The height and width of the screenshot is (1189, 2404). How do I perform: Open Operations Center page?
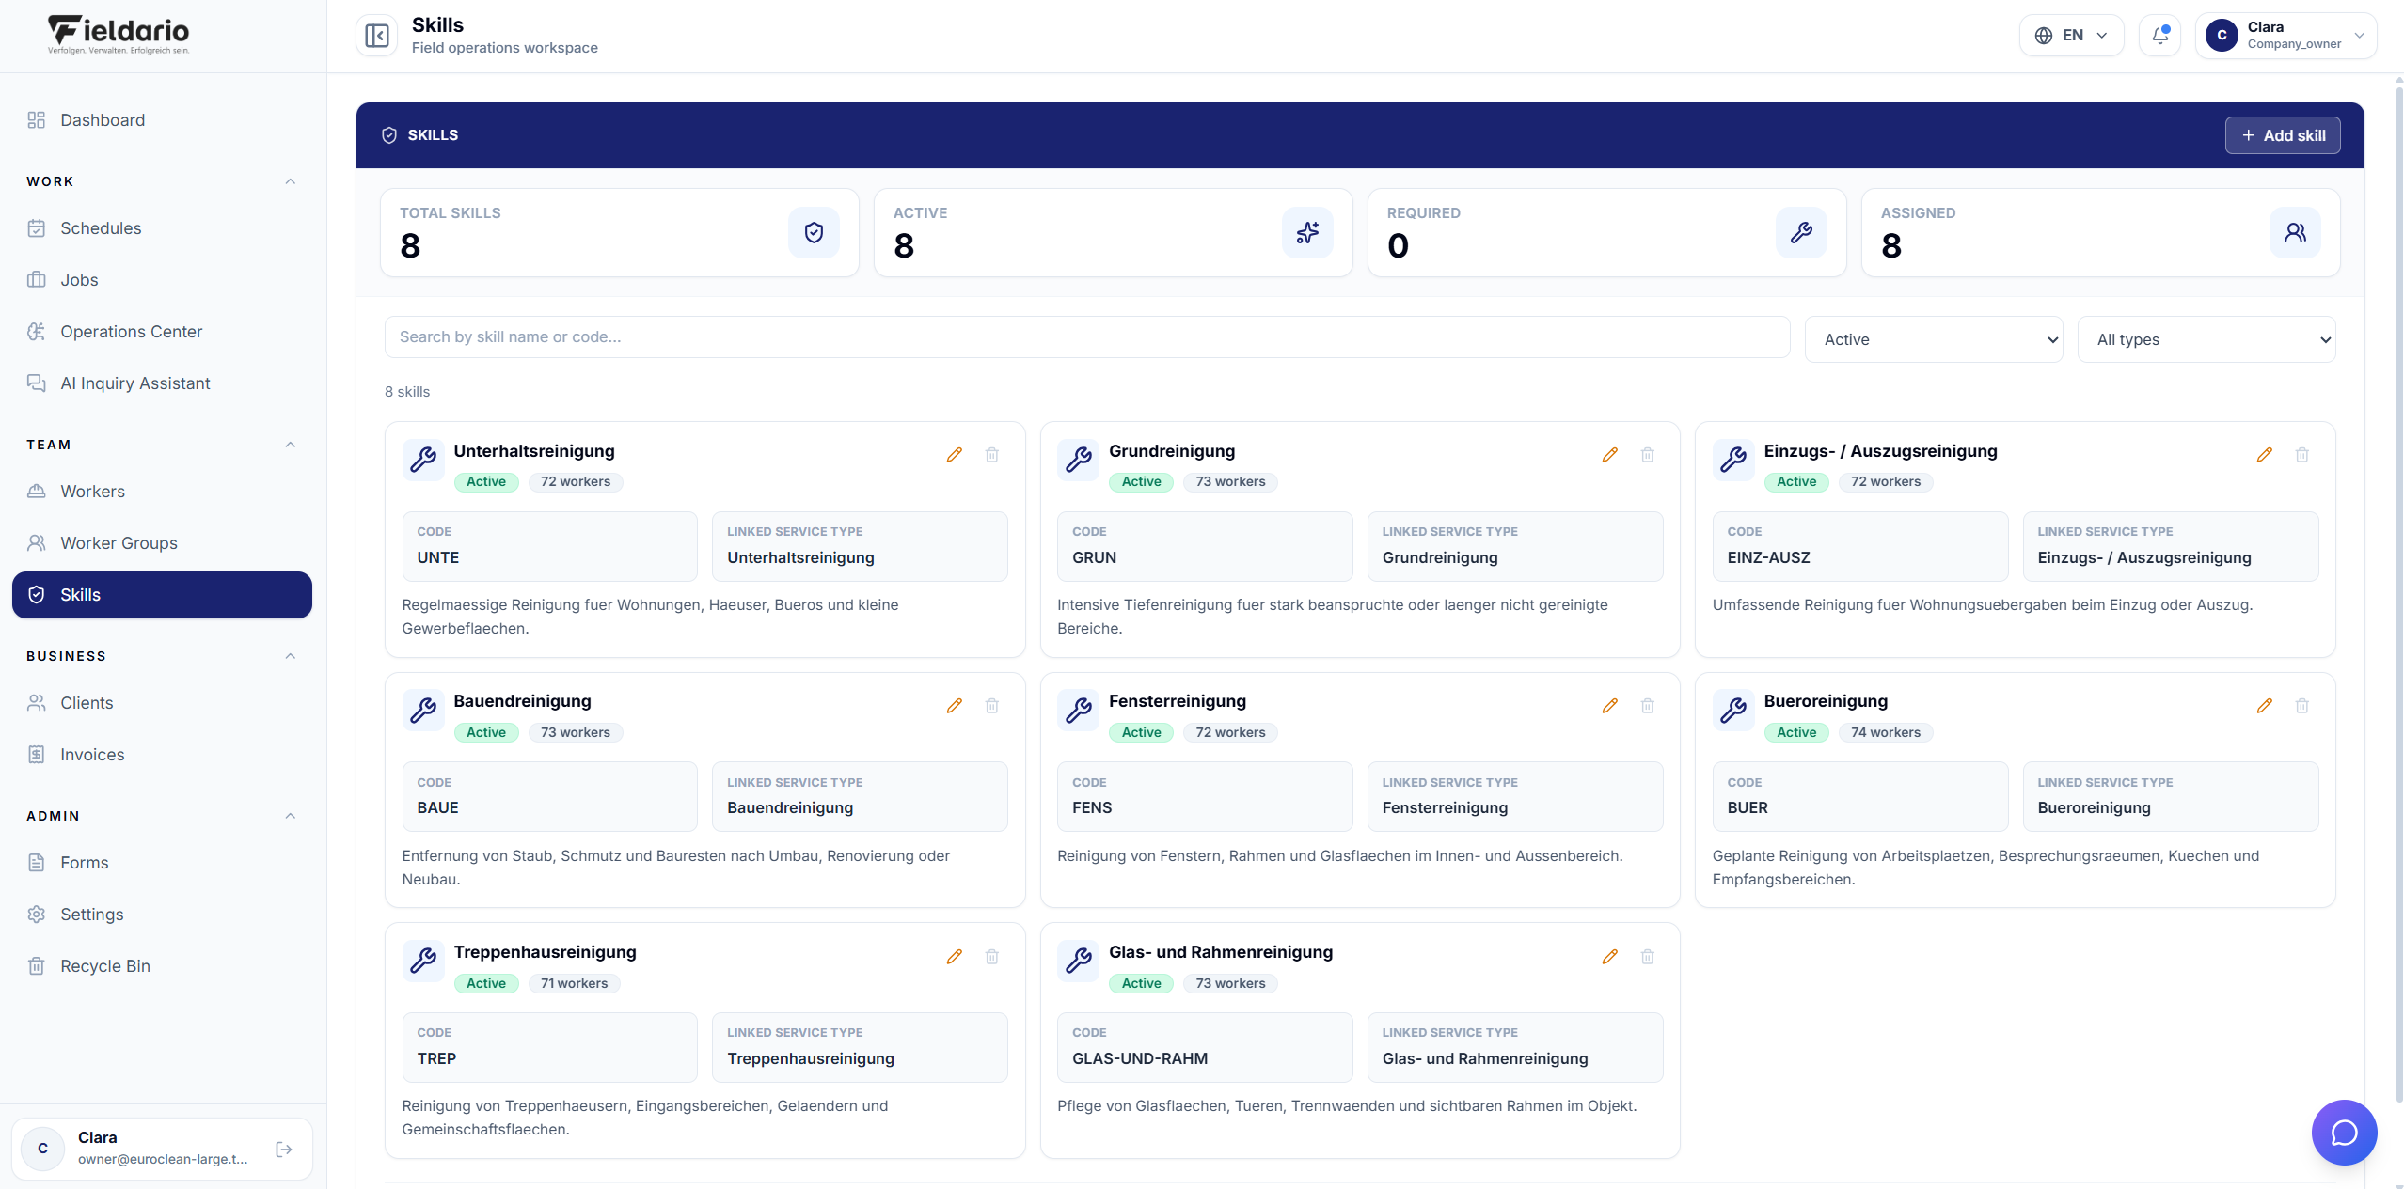[162, 332]
